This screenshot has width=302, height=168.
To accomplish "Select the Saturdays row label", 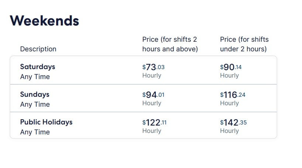I will pyautogui.click(x=37, y=67).
